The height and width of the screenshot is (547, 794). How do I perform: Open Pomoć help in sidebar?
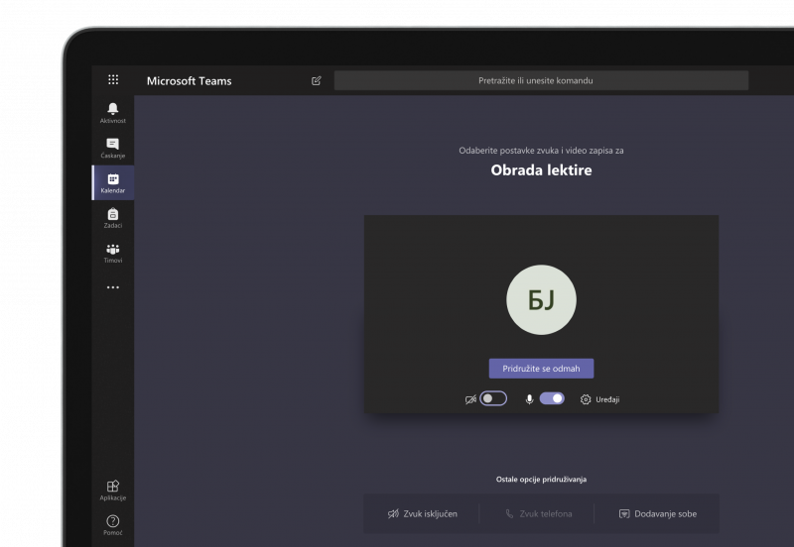pos(113,525)
